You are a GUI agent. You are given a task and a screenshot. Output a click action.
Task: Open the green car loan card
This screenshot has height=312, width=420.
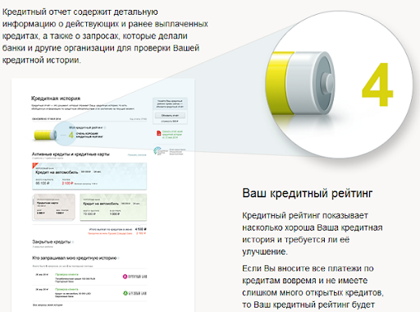pos(113,207)
